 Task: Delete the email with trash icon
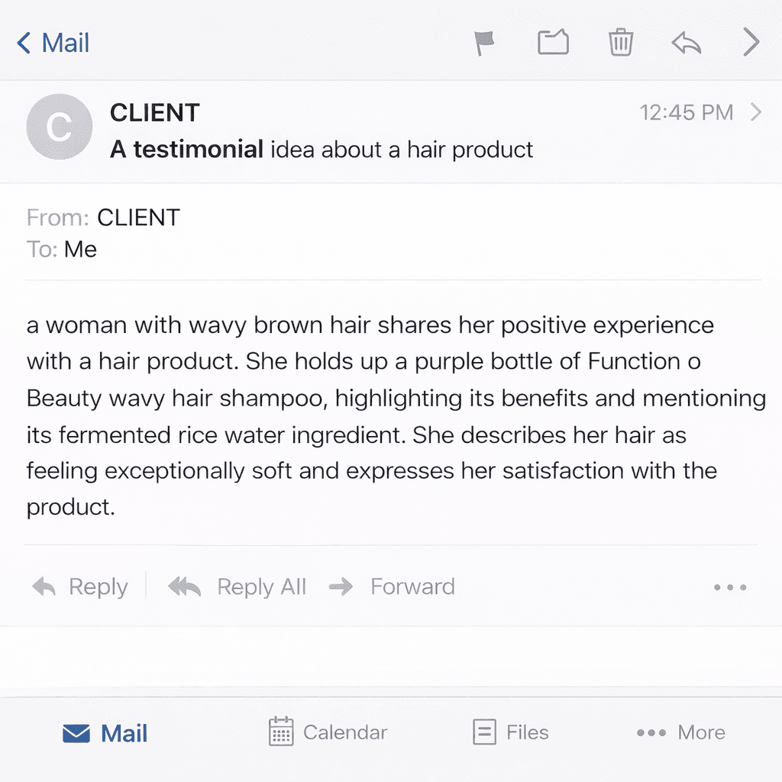point(620,42)
